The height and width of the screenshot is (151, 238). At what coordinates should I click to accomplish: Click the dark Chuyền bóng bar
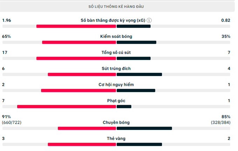pyautogui.click(x=144, y=129)
